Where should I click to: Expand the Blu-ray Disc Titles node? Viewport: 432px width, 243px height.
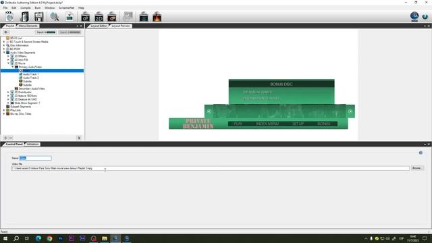4,114
